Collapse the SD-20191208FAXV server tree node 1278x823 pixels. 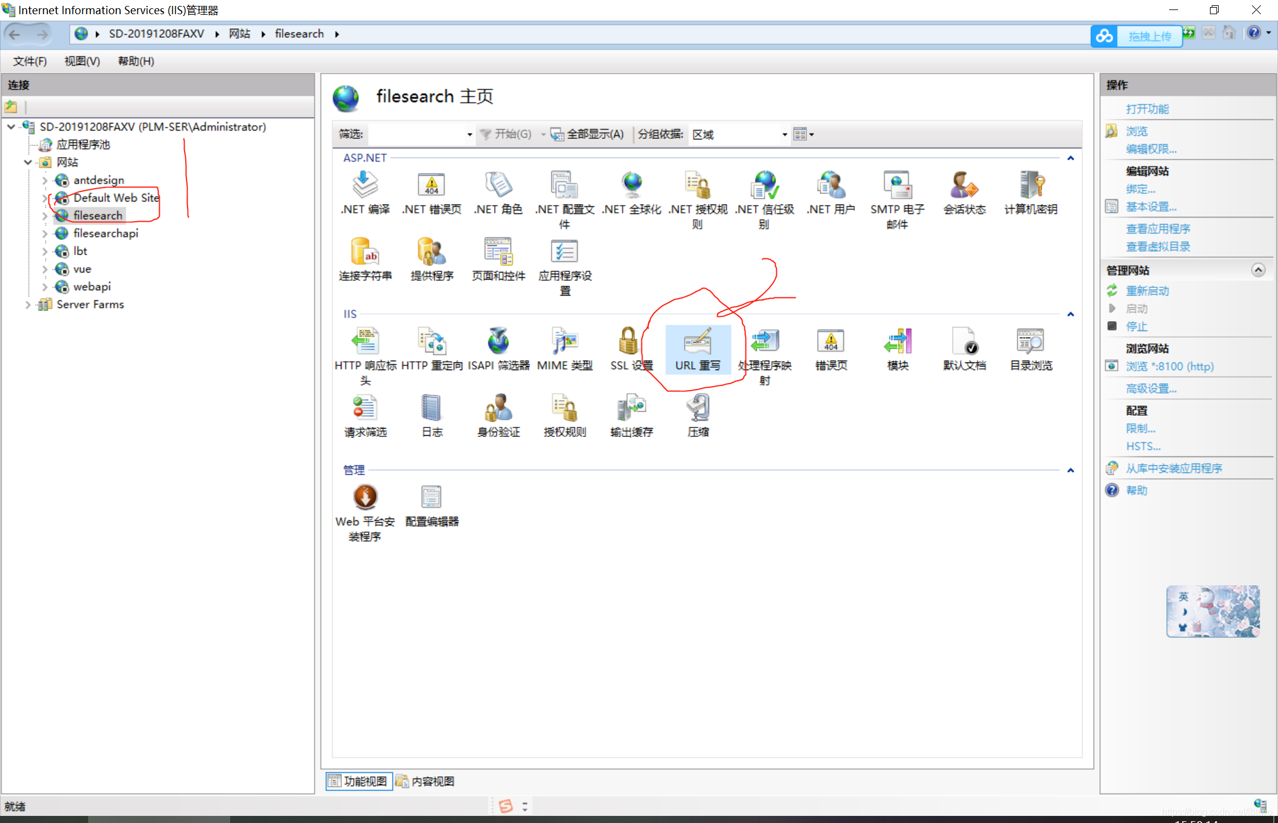click(x=11, y=127)
